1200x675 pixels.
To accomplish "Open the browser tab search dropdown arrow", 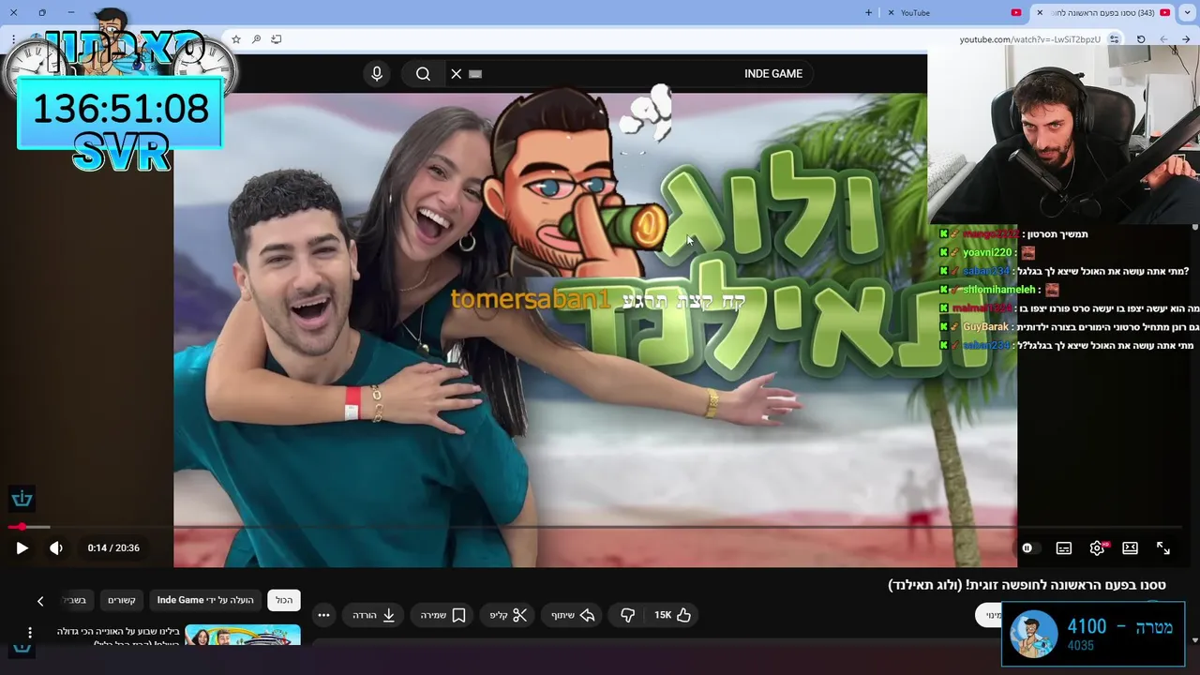I will point(1188,12).
